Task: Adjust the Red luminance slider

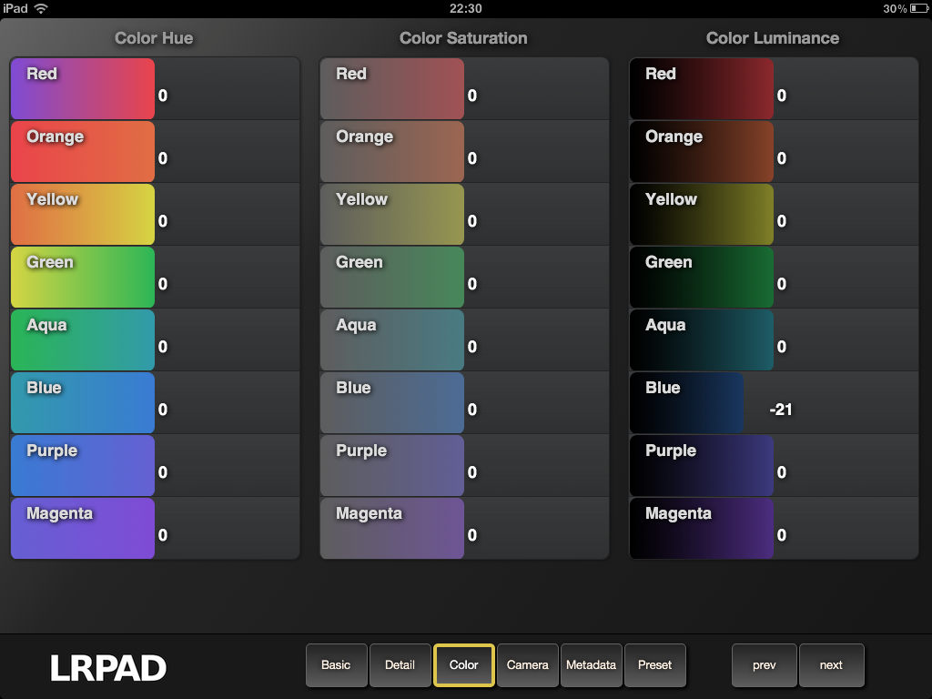Action: tap(774, 88)
